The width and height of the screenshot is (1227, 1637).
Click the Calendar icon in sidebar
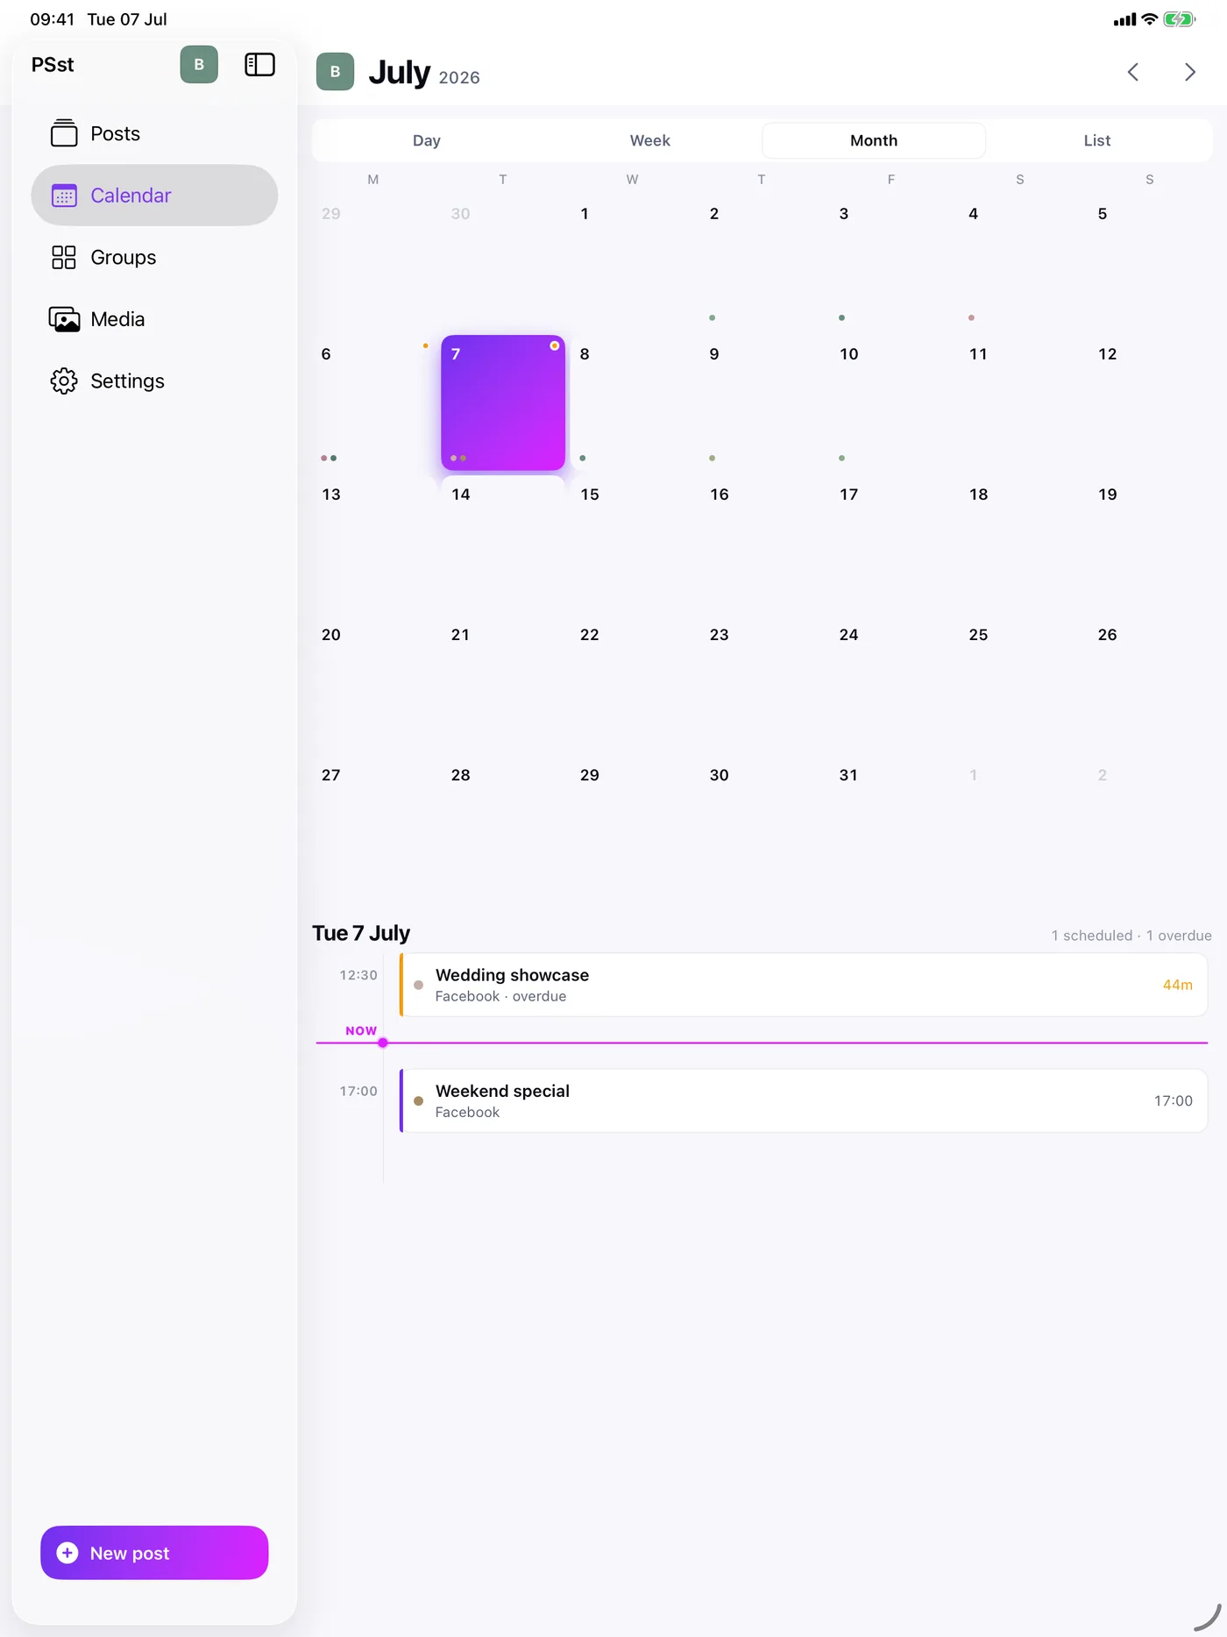pos(64,196)
